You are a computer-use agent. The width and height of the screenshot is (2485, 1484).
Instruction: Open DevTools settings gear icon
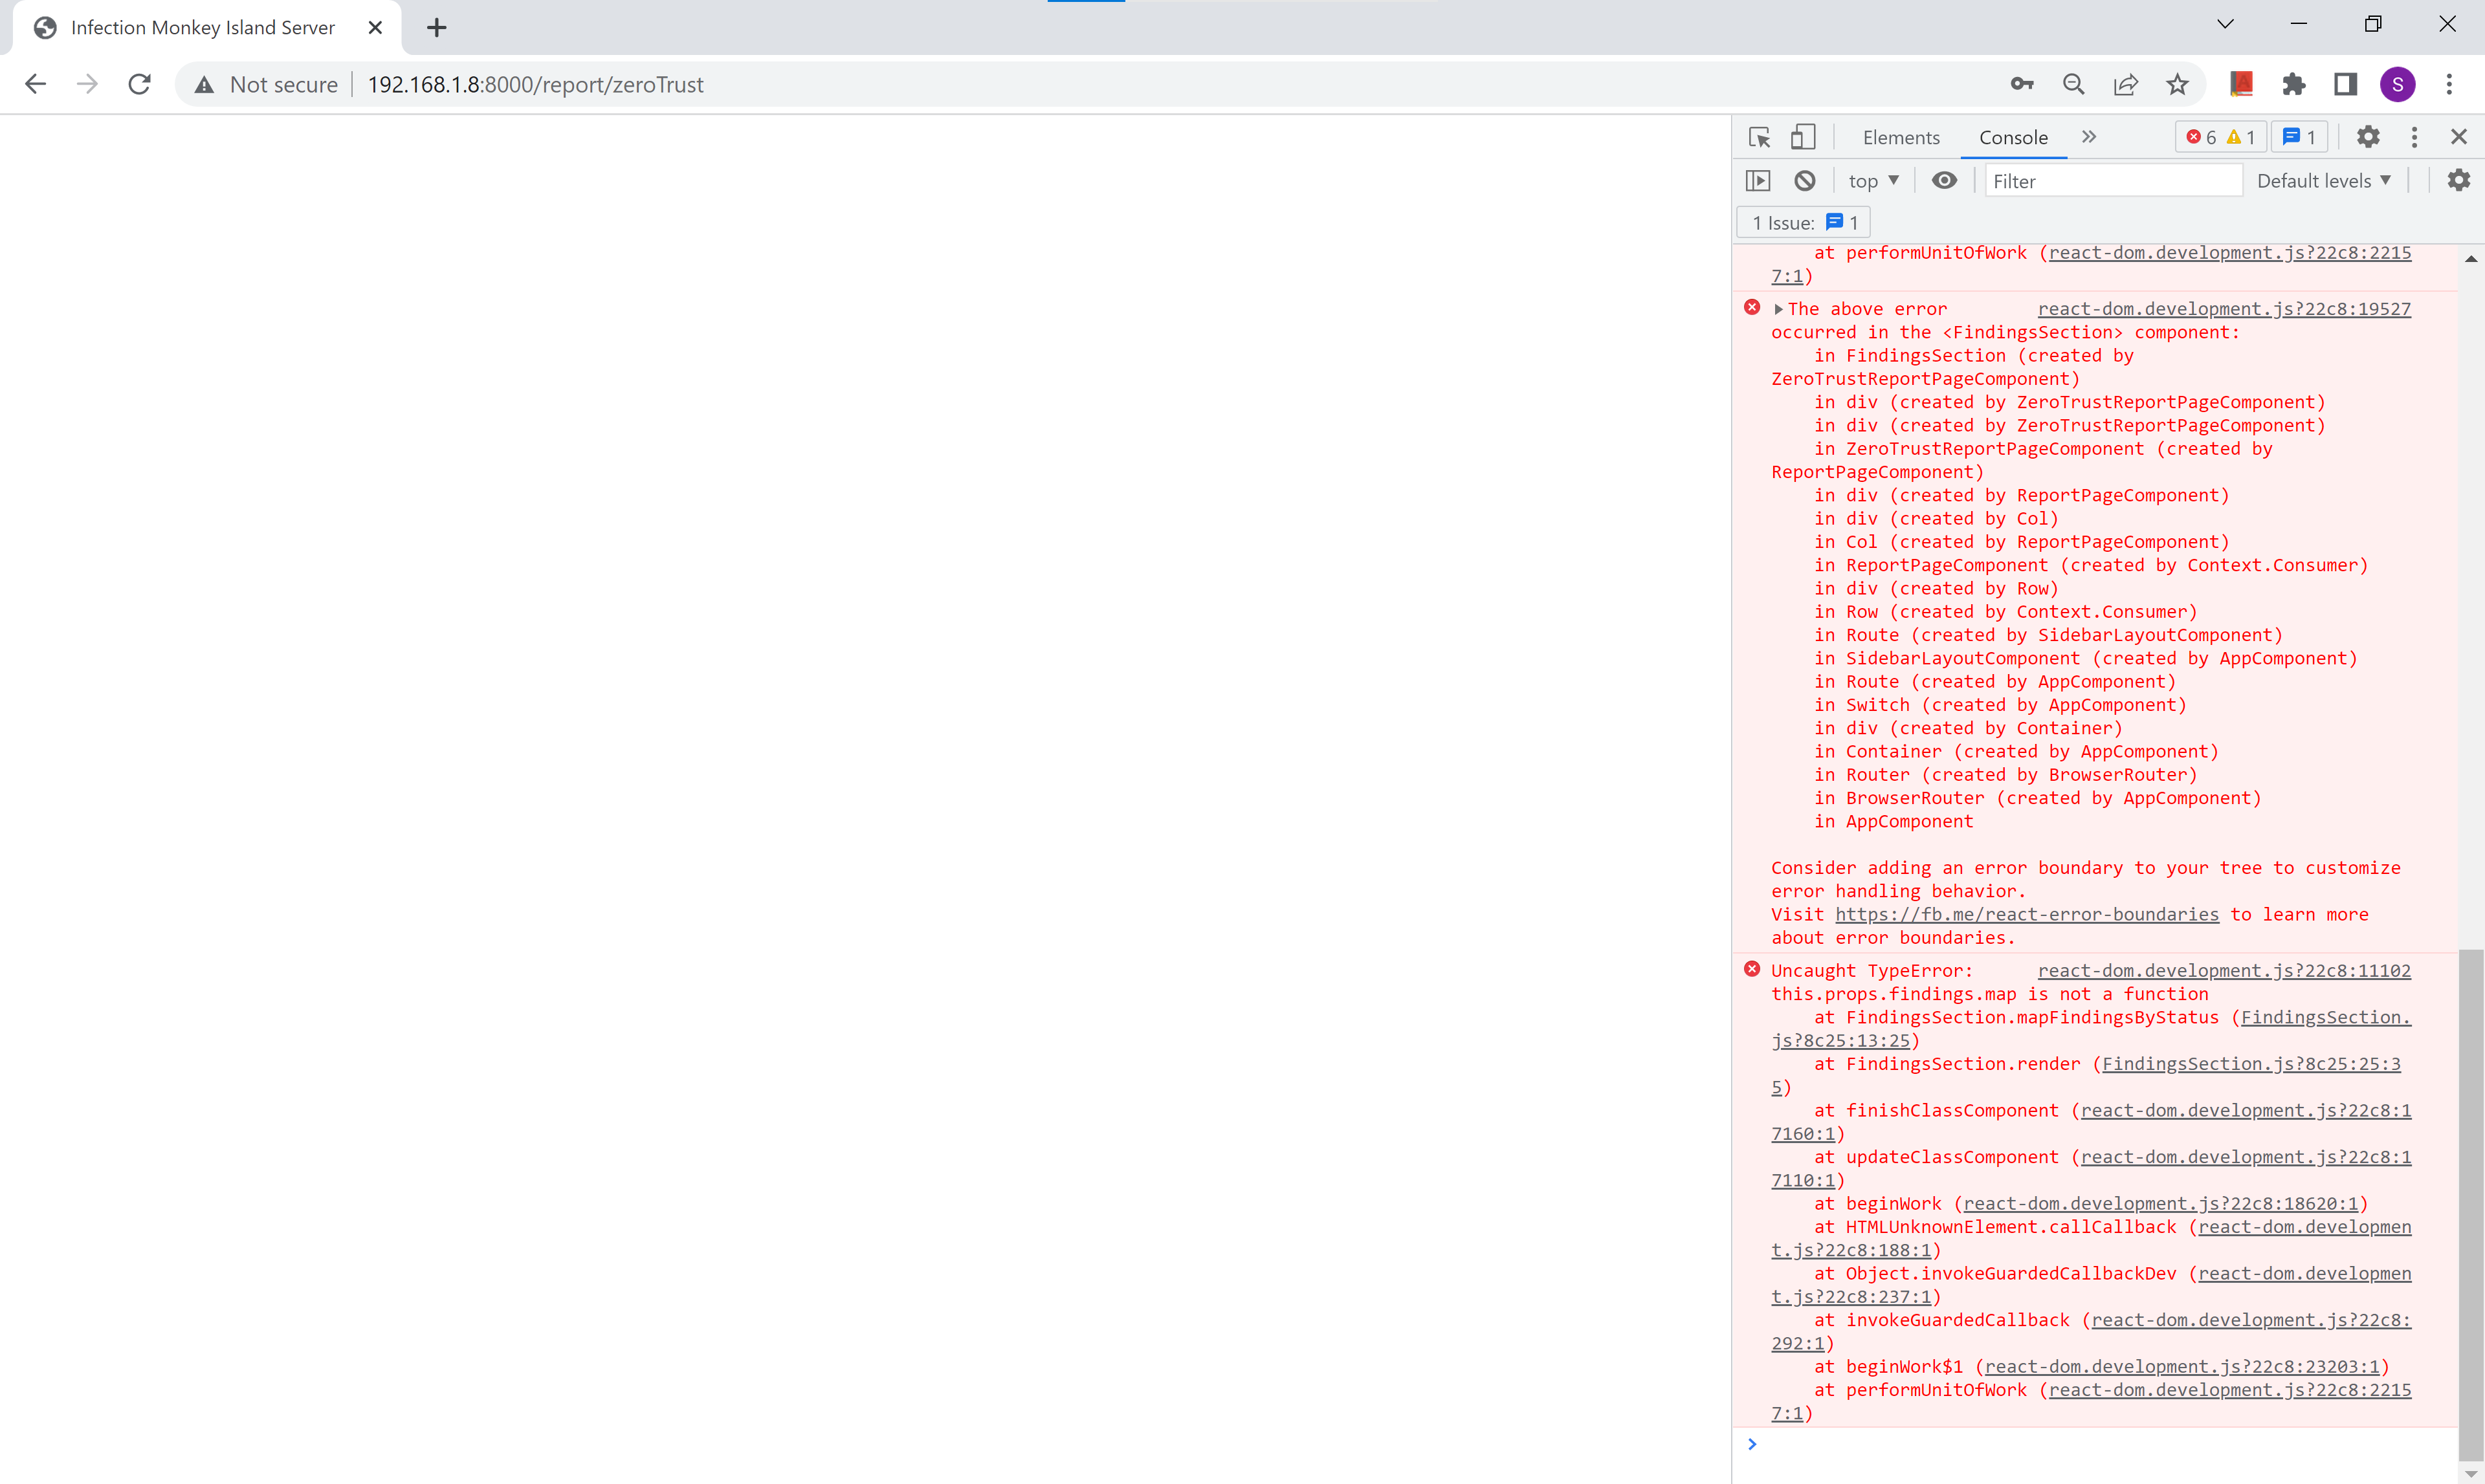[2368, 137]
